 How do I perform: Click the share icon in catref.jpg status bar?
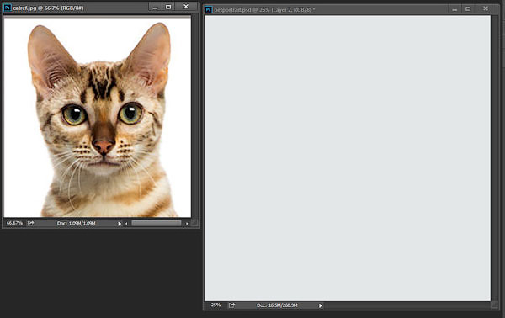click(30, 223)
